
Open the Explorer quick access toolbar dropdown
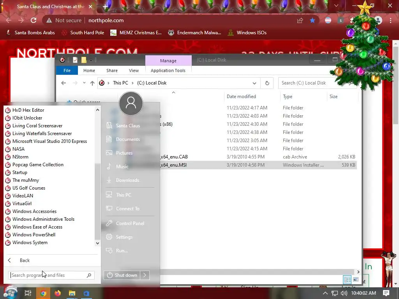point(91,60)
